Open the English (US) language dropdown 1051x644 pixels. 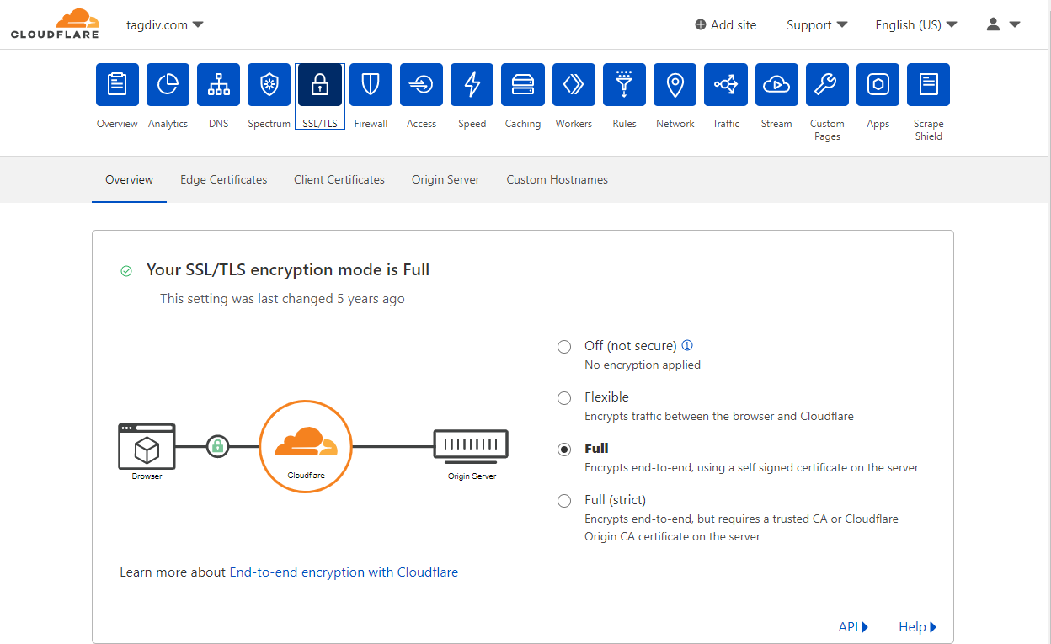pos(916,25)
